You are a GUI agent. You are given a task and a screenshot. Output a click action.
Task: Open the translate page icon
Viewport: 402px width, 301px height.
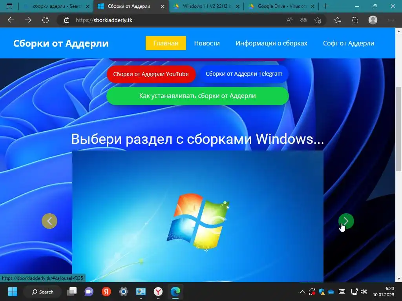[303, 20]
